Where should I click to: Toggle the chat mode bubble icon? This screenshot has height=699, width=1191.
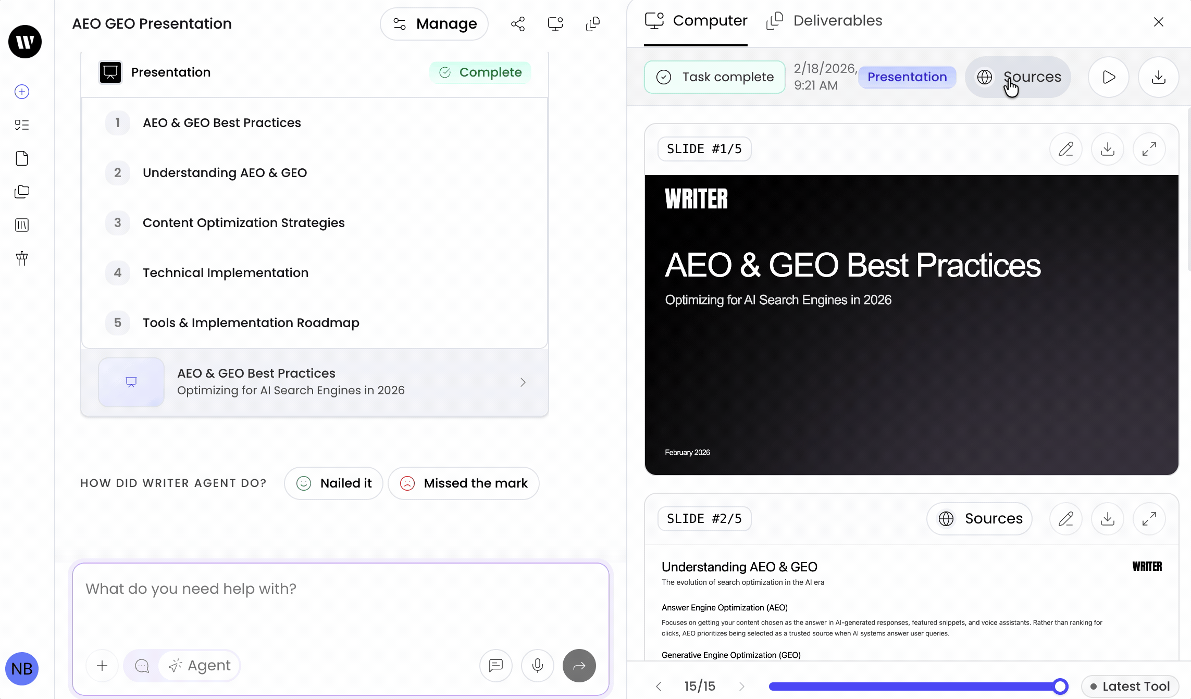pyautogui.click(x=142, y=665)
